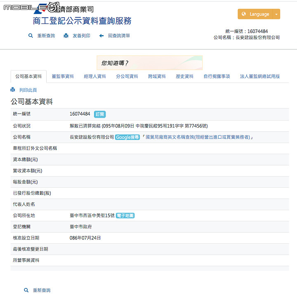Image resolution: width=297 pixels, height=300 pixels.
Task: Click the 已發行股份總數(股) row label
Action: pos(32,193)
